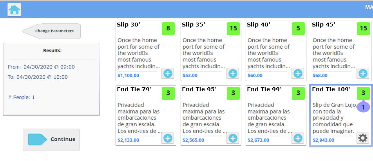Screen dimensions: 373x161
Task: Add Slip 45' using plus icon
Action: tap(363, 74)
